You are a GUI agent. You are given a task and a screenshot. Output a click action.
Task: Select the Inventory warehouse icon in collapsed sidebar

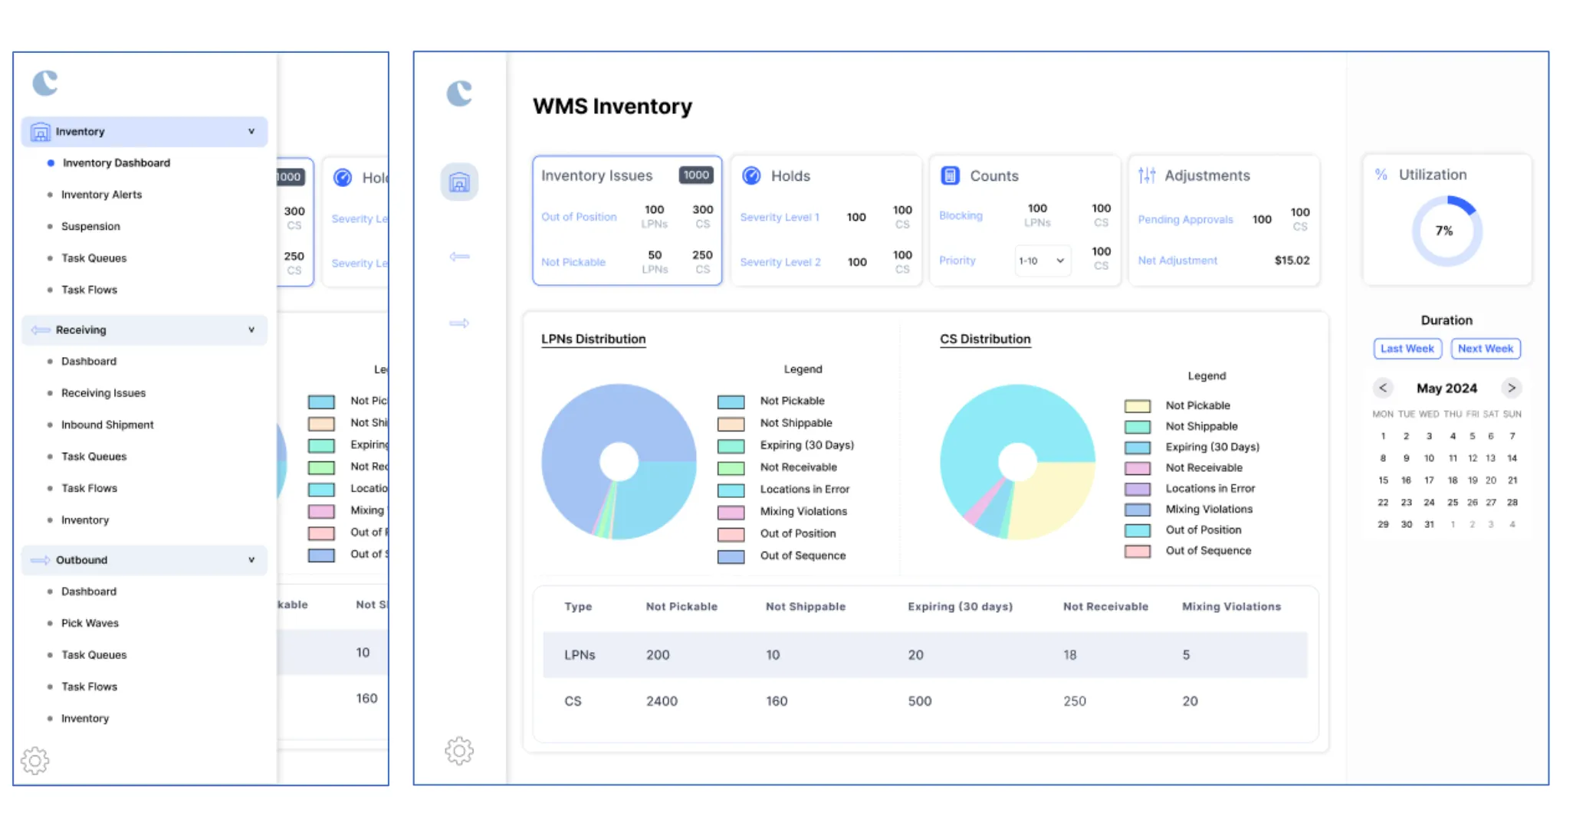click(459, 182)
